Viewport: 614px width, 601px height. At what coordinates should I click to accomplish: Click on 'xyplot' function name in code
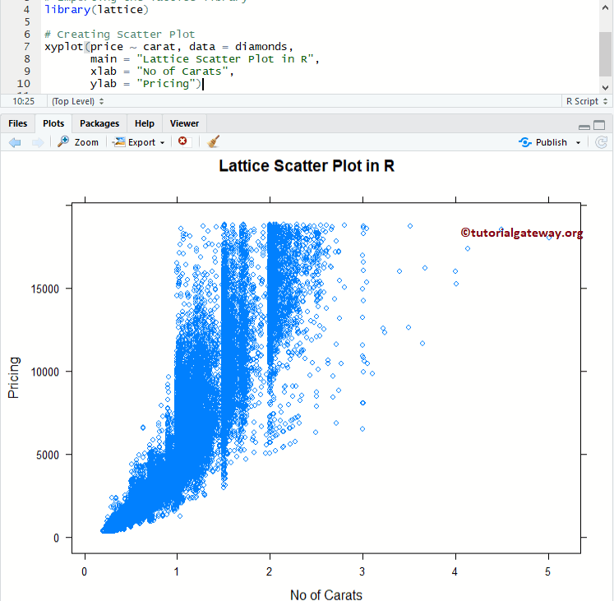[x=64, y=47]
